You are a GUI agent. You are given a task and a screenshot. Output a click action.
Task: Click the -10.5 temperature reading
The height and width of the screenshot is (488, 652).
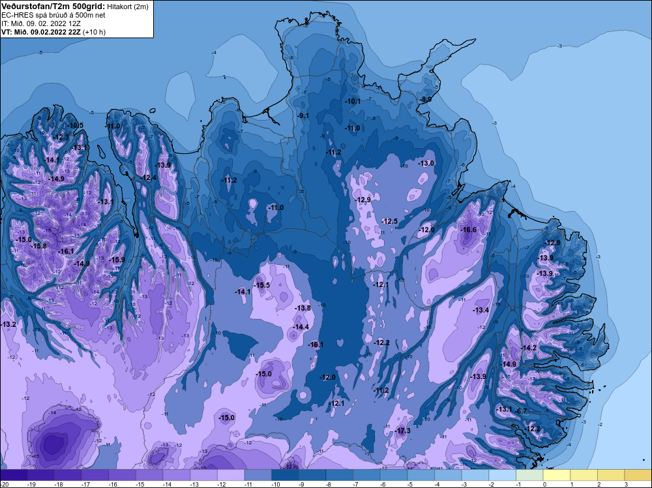(x=75, y=125)
